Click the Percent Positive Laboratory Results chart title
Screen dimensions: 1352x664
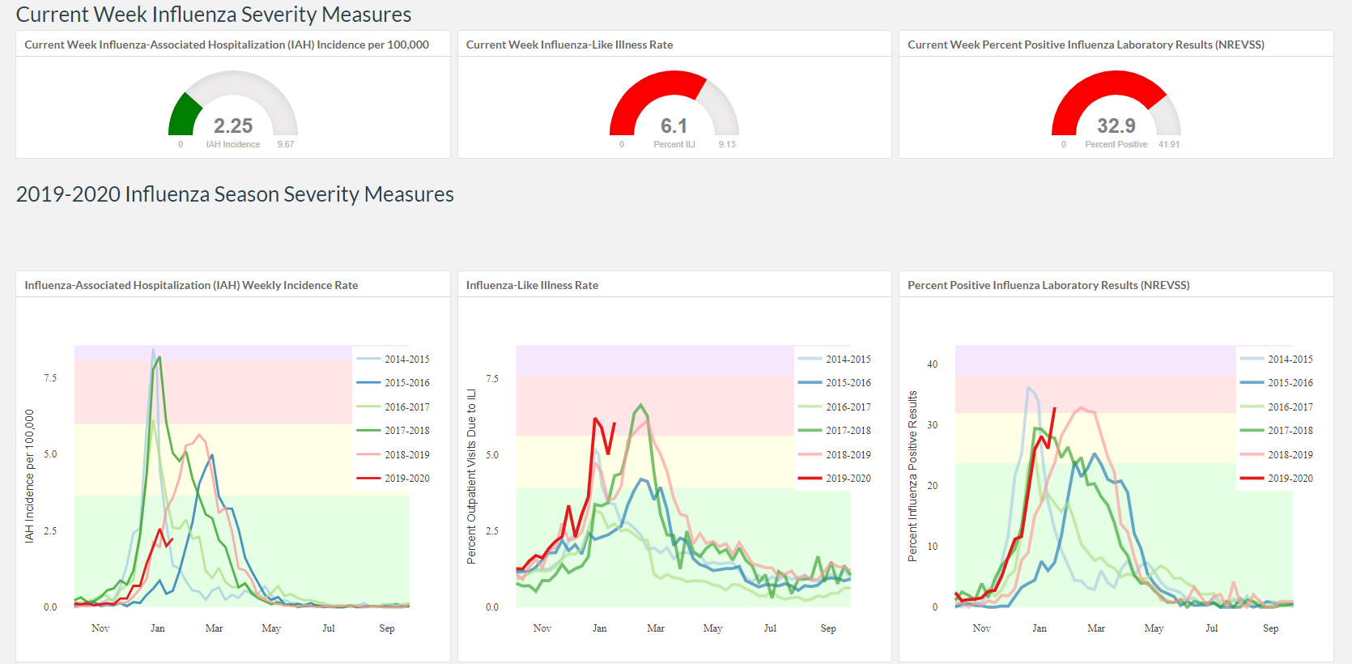pos(1048,285)
